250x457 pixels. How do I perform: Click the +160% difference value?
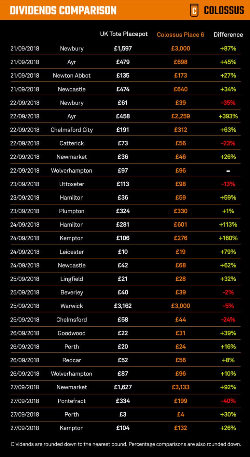click(x=228, y=238)
